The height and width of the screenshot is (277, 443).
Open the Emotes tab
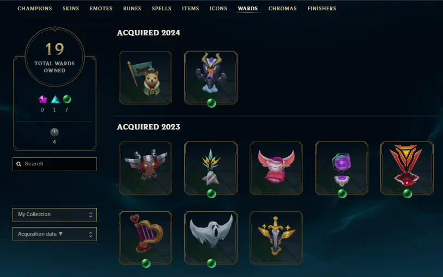[101, 9]
